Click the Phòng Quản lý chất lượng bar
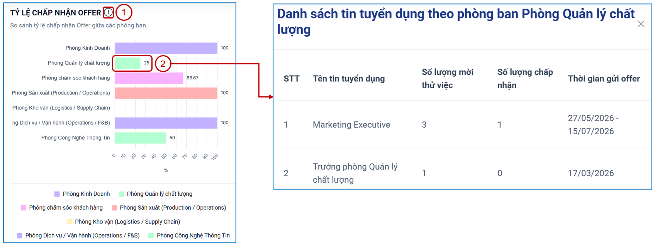The width and height of the screenshot is (655, 244). (127, 63)
